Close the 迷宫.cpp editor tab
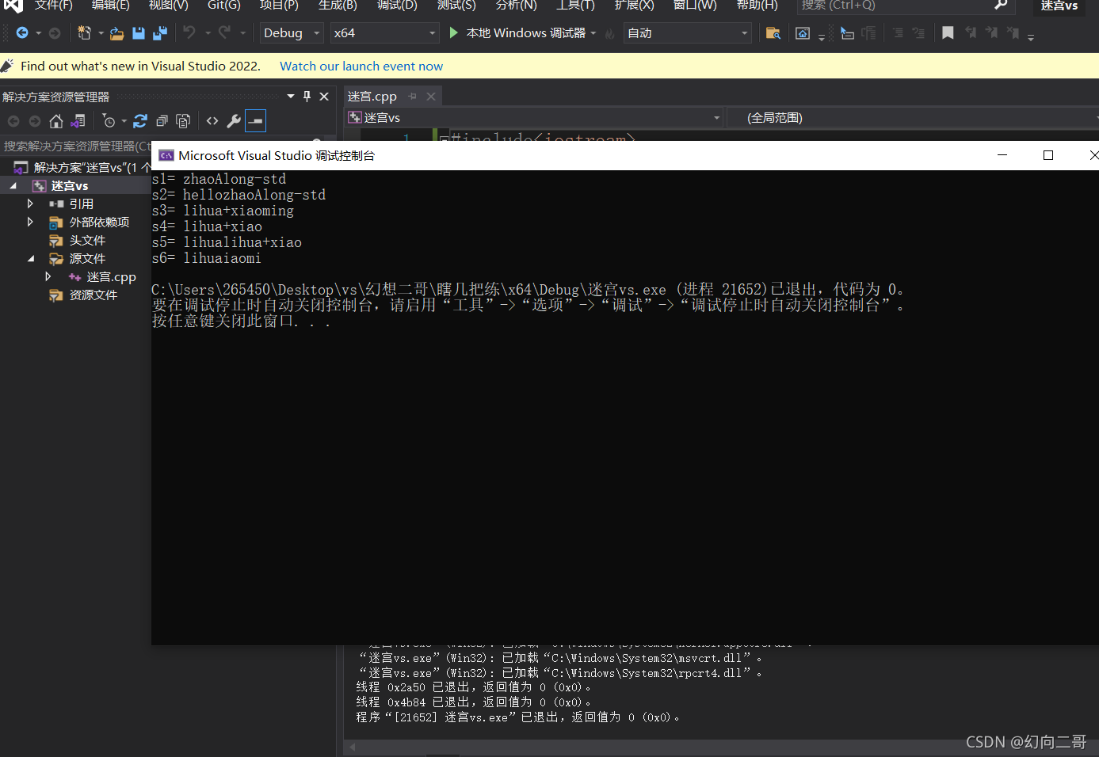This screenshot has width=1099, height=757. tap(431, 97)
